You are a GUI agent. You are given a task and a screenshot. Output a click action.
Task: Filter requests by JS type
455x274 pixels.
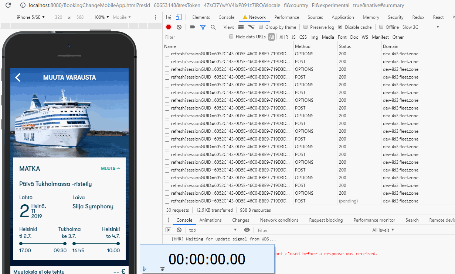click(293, 37)
